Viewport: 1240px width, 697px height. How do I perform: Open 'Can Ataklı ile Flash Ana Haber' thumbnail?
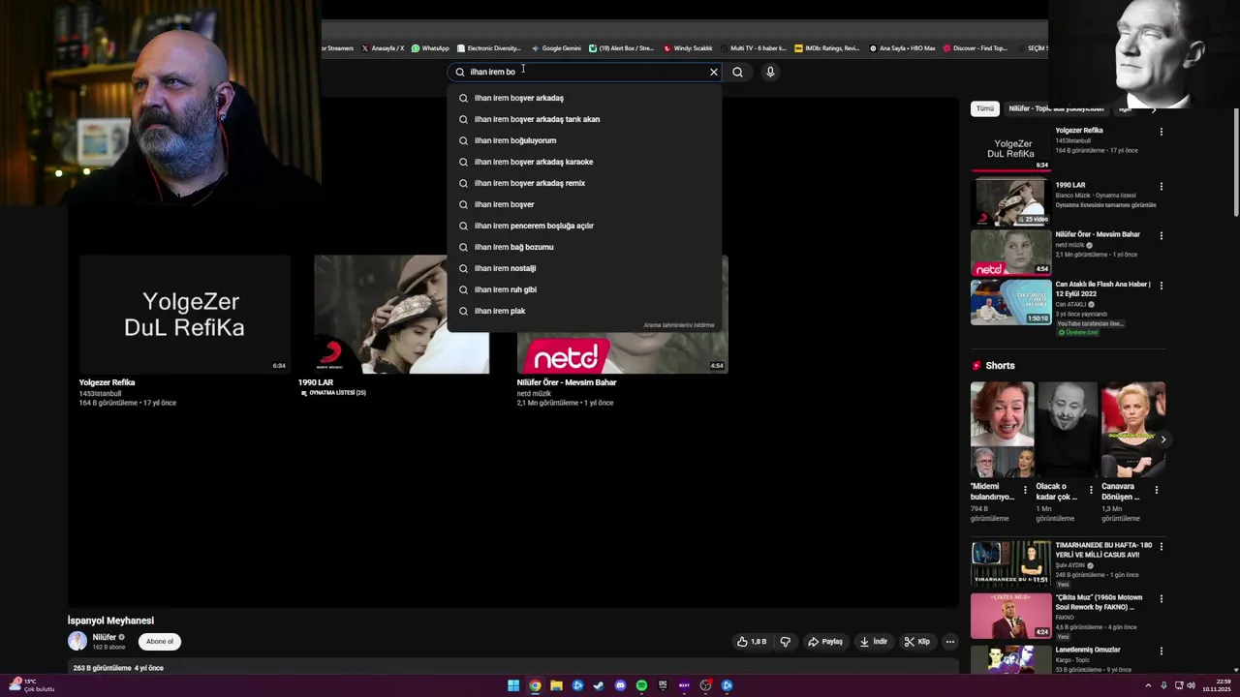click(1010, 303)
